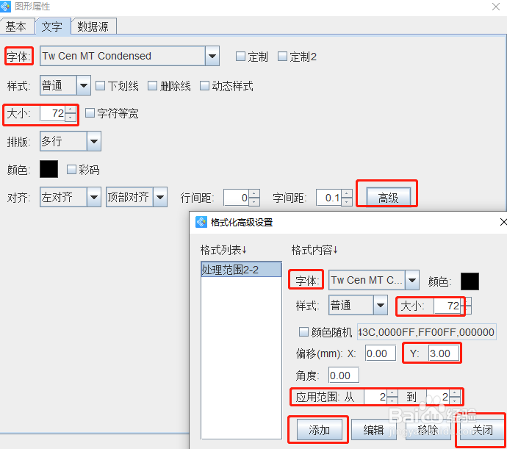Click the 移除 button
Screen dimensions: 507x449
pyautogui.click(x=428, y=430)
